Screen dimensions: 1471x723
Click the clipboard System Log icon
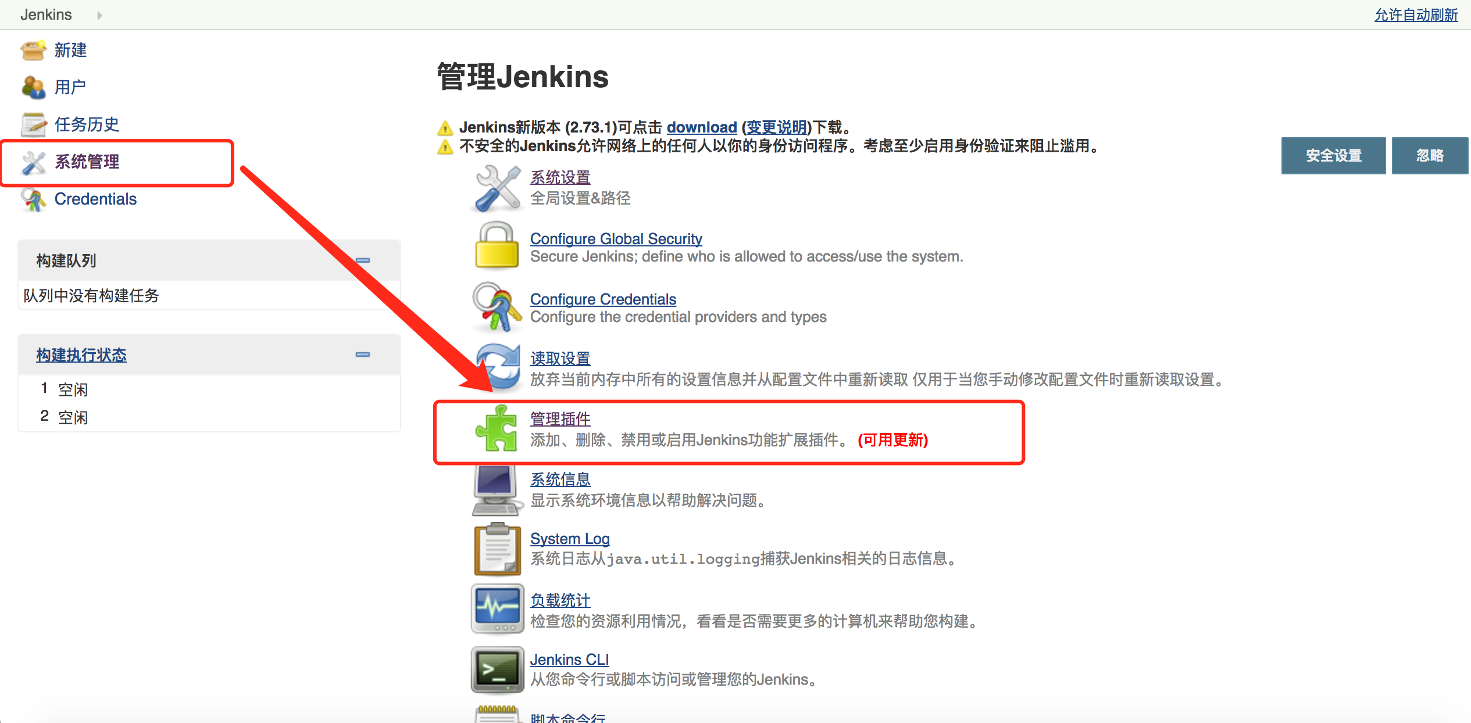497,549
